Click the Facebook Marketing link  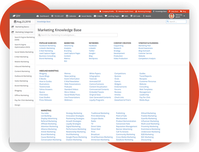point(47,46)
